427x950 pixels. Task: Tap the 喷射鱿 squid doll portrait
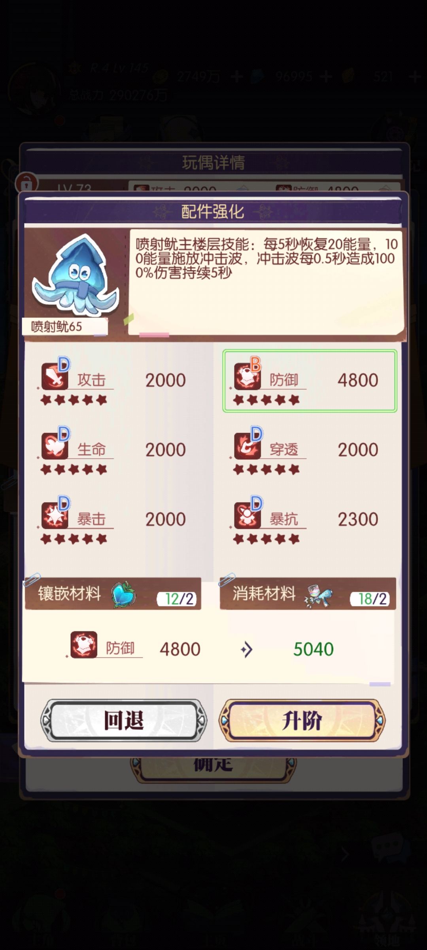click(x=76, y=275)
